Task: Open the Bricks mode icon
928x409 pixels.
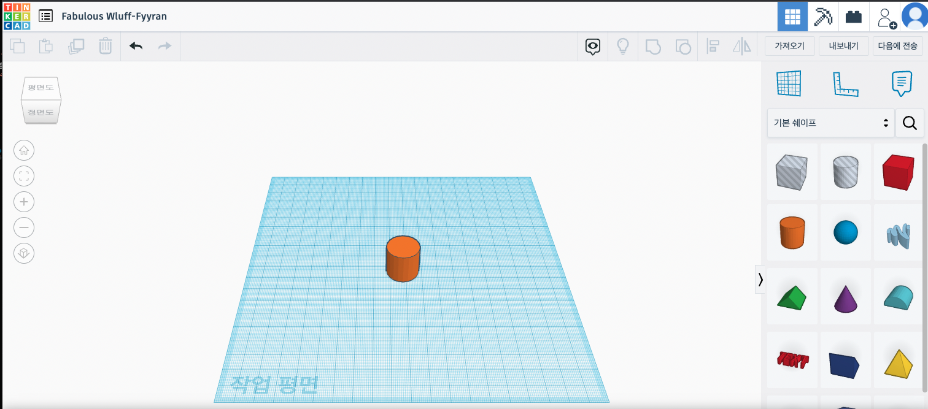Action: pyautogui.click(x=853, y=17)
